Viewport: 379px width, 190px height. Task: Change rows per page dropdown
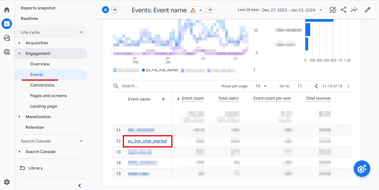pos(261,86)
